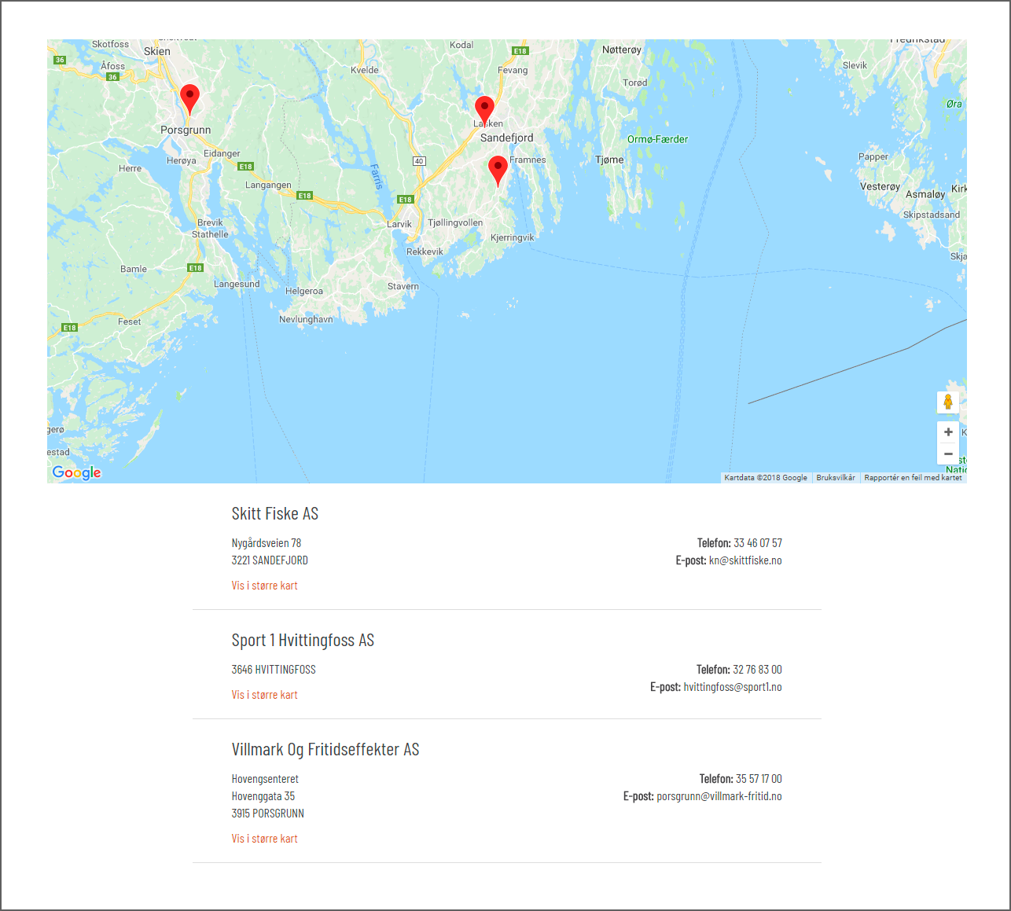
Task: Open larger map for Skitt Fiske AS
Action: click(x=264, y=586)
